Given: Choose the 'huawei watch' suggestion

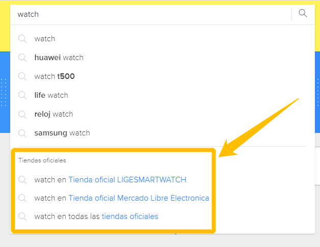Looking at the screenshot, I should pos(59,58).
